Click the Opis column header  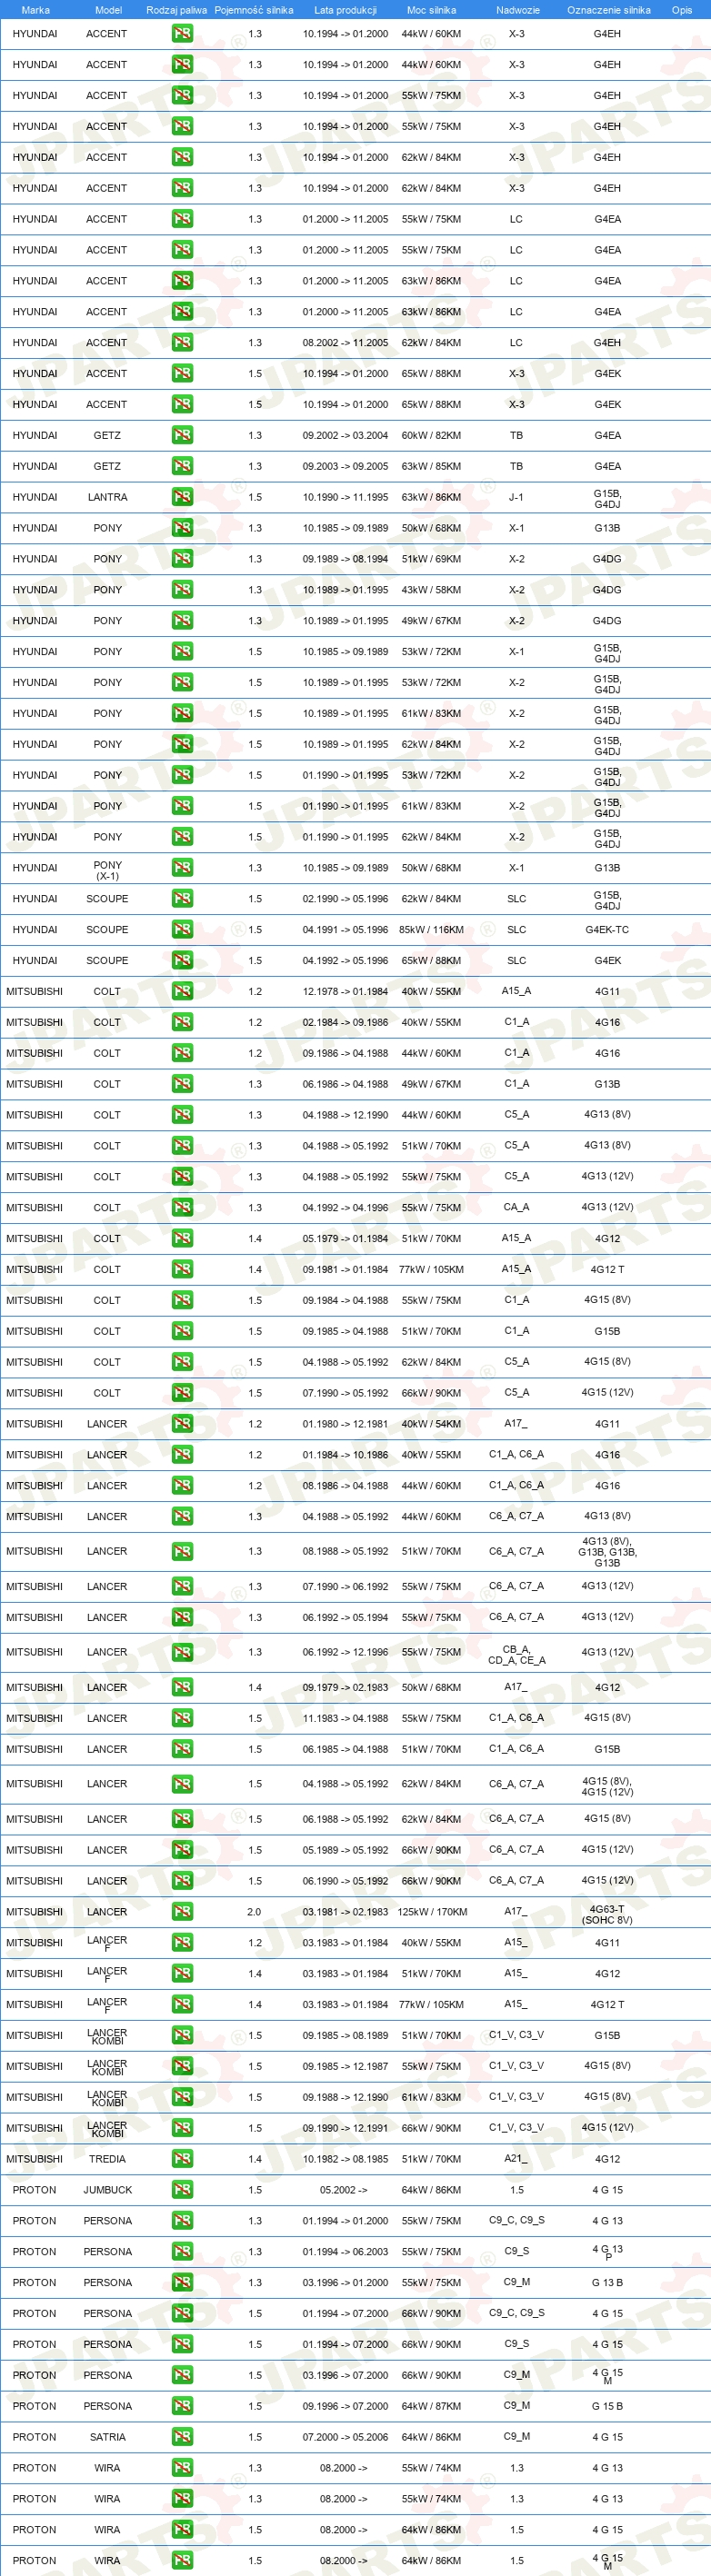click(682, 10)
